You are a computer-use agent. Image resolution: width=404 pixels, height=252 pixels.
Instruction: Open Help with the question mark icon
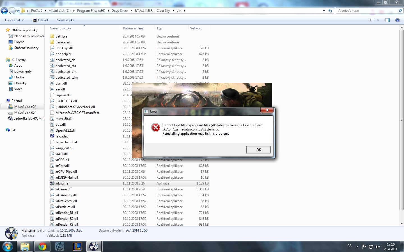coord(397,20)
